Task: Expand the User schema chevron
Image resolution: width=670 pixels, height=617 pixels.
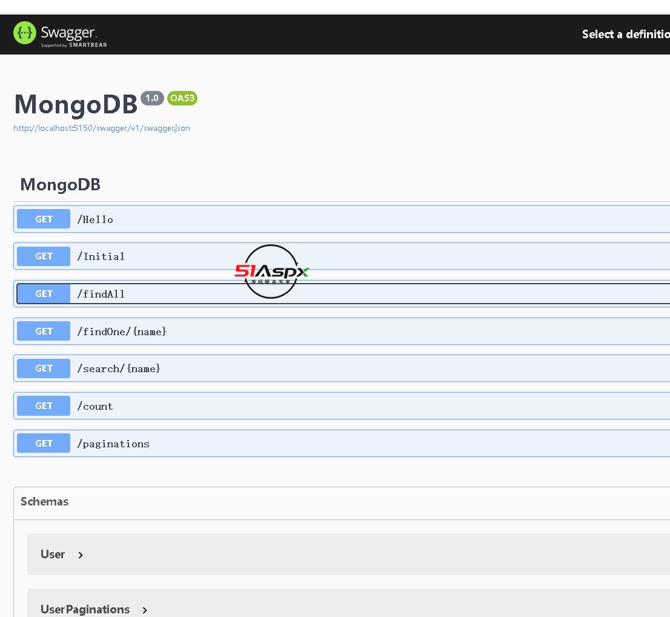Action: (x=81, y=555)
